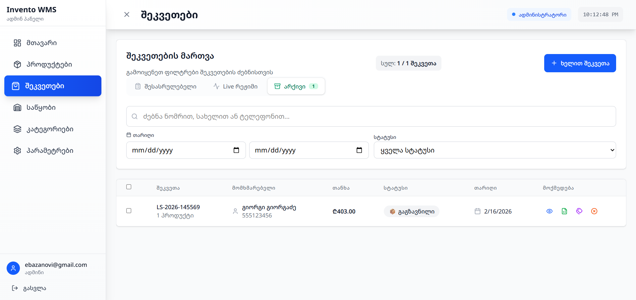Open მთავარი dashboard in sidebar

tap(53, 43)
